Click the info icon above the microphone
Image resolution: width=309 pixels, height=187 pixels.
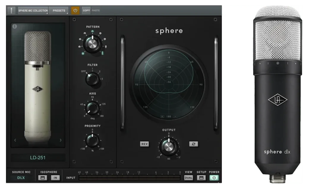tap(15, 26)
